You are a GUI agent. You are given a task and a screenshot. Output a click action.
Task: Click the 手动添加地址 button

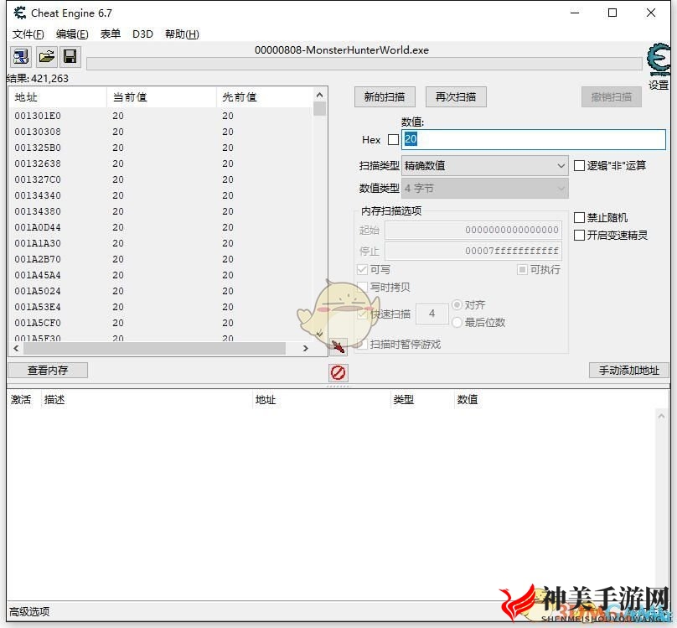pyautogui.click(x=629, y=370)
